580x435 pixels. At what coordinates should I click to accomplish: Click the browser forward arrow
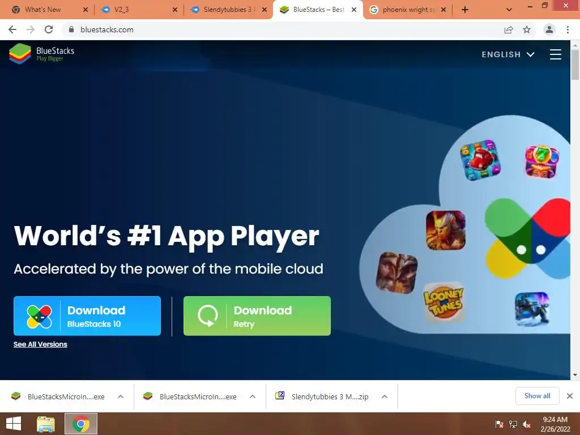(x=31, y=29)
